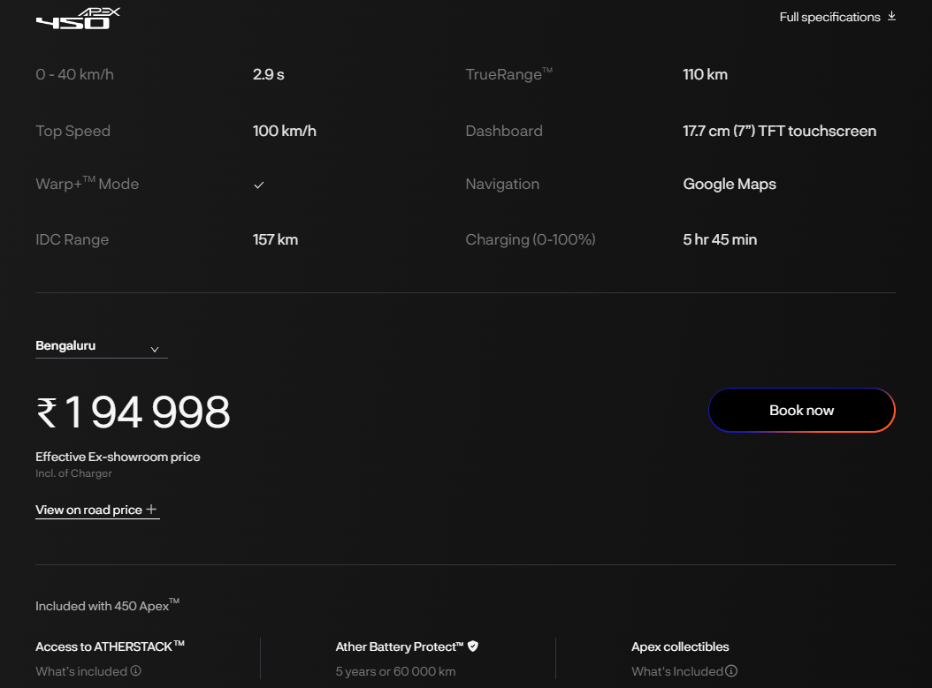Select the 2.9 s acceleration value
932x688 pixels.
[x=269, y=75]
